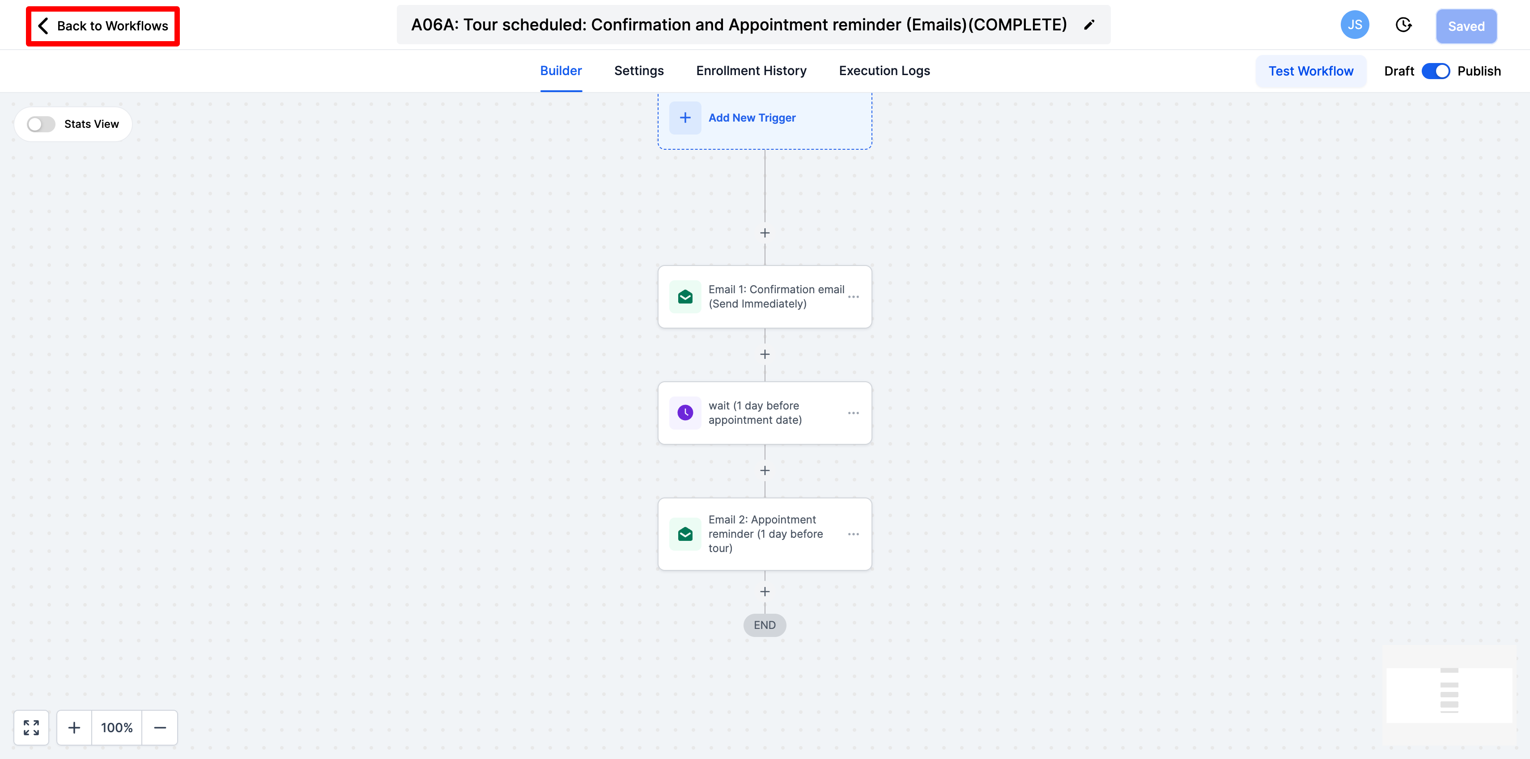Add a step below the wait action
This screenshot has width=1530, height=759.
pos(765,471)
